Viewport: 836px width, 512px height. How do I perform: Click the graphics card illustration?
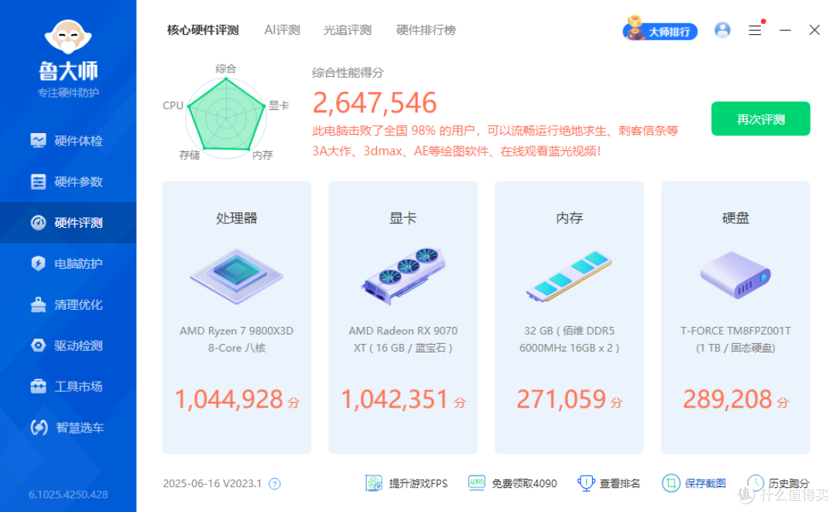(x=403, y=277)
